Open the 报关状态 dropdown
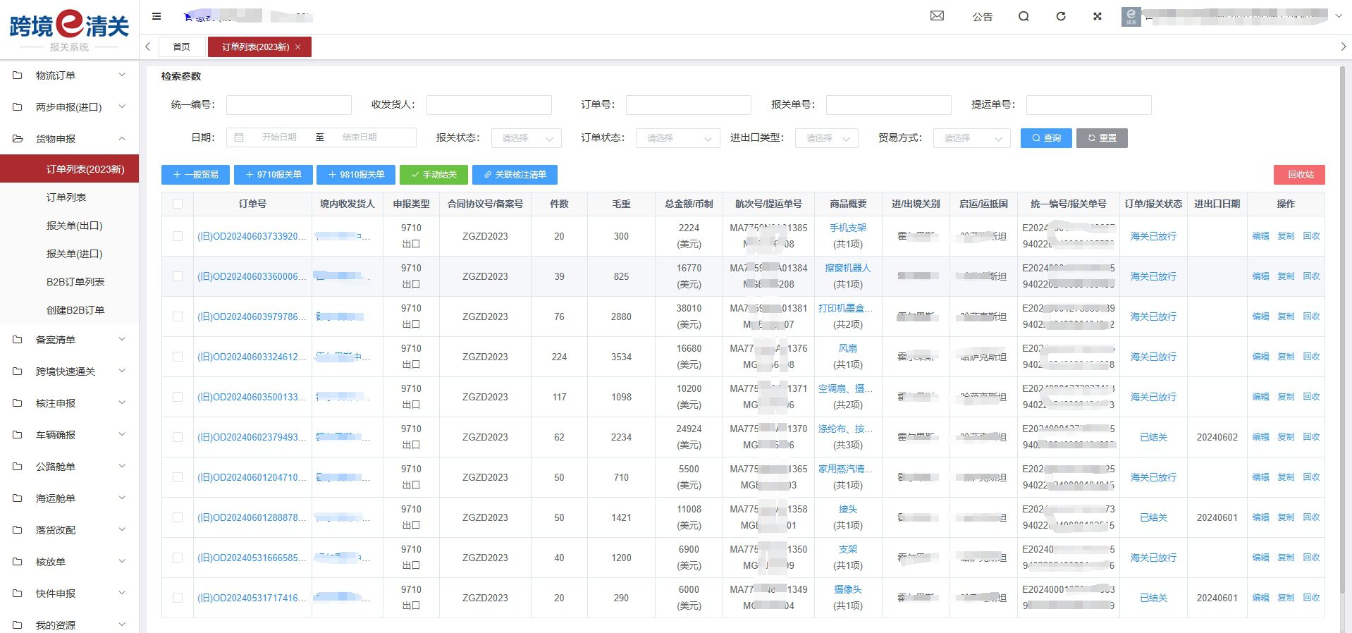1352x633 pixels. point(526,138)
